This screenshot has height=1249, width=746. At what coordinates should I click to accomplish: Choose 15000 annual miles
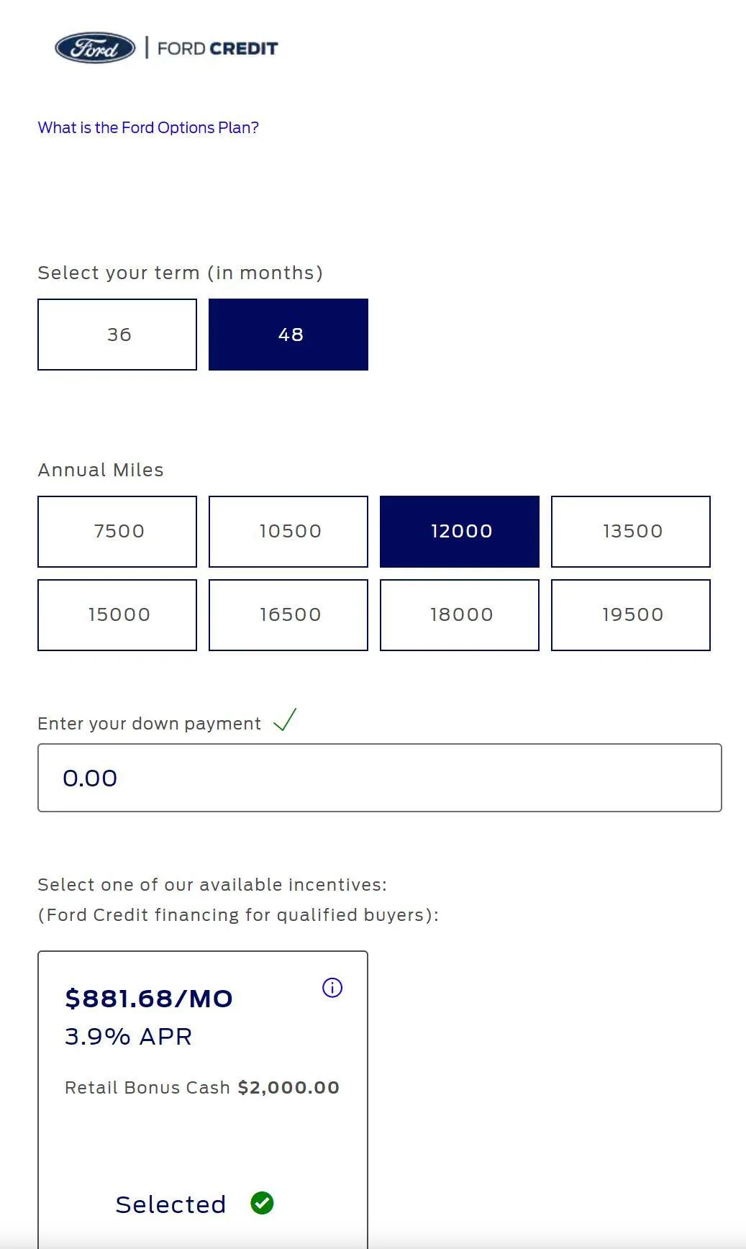coord(117,615)
